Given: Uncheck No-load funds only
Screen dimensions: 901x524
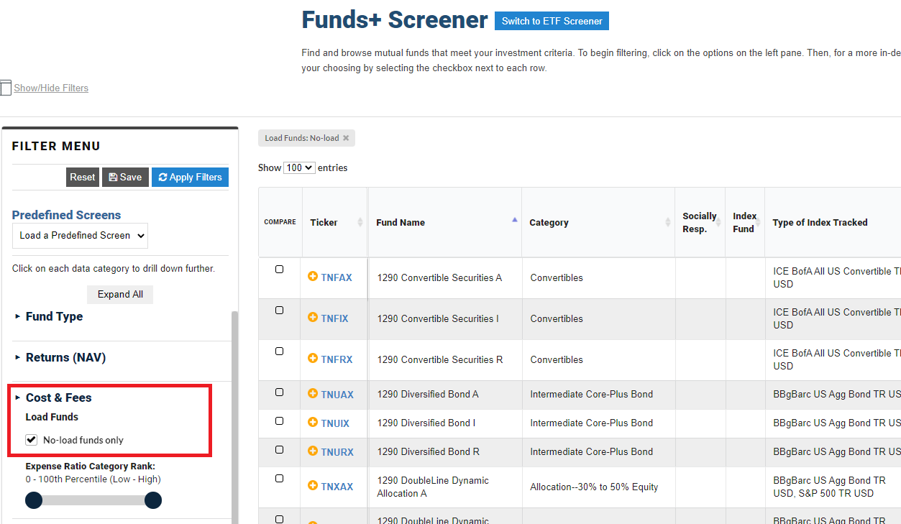Looking at the screenshot, I should point(31,440).
